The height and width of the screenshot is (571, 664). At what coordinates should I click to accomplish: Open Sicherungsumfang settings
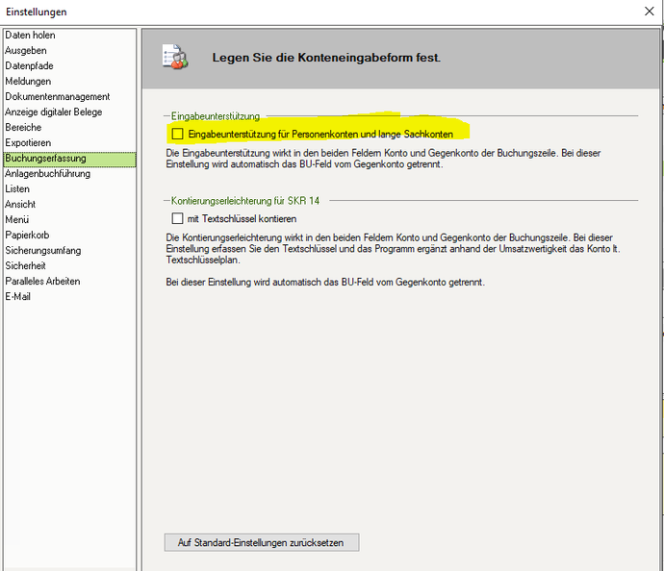[43, 251]
